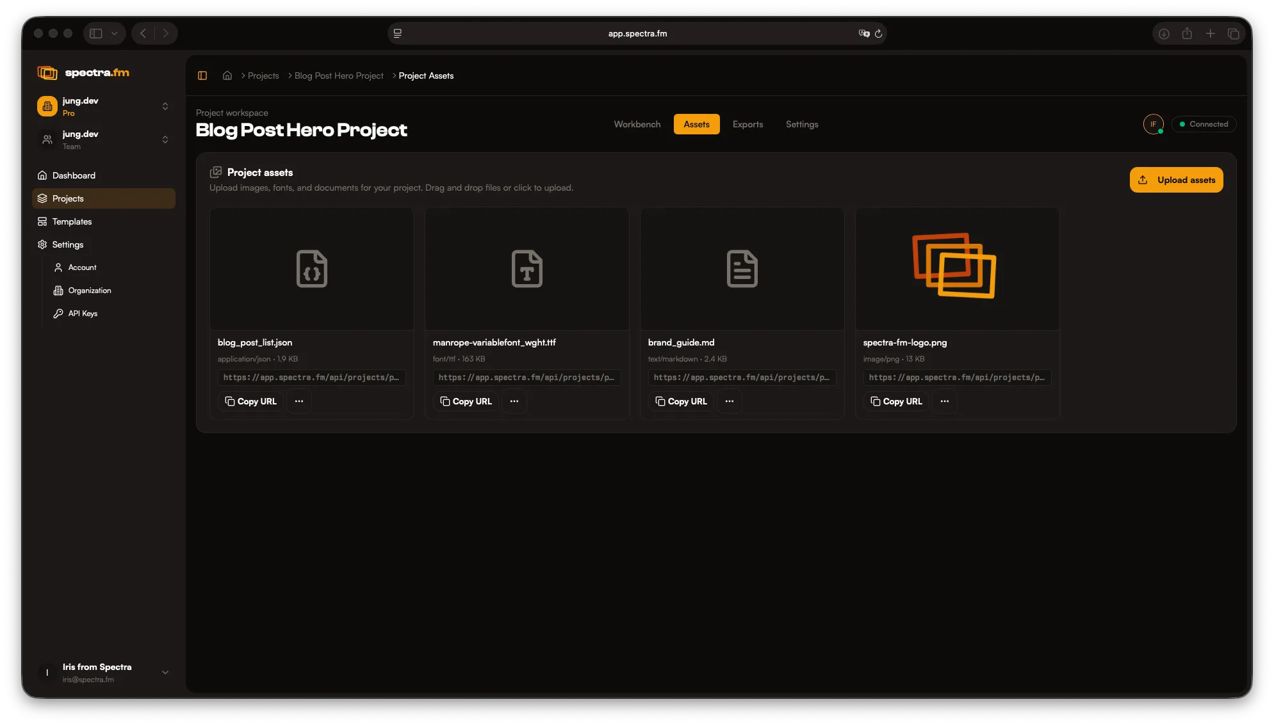
Task: Copy URL for manrope-variablefont_wght.ttf
Action: click(466, 401)
